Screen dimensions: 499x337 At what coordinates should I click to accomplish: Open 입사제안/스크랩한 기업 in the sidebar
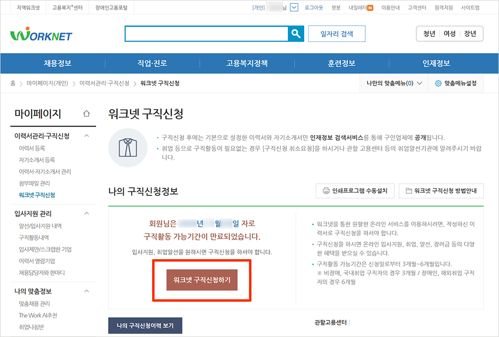45,249
